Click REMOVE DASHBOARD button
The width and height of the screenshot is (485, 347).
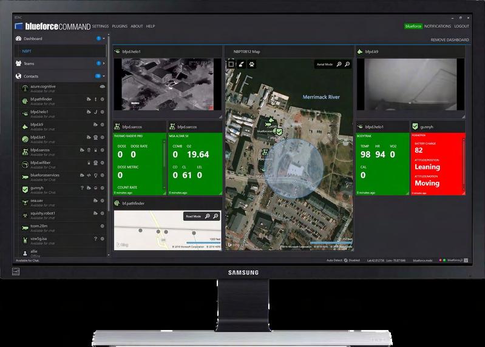point(450,40)
